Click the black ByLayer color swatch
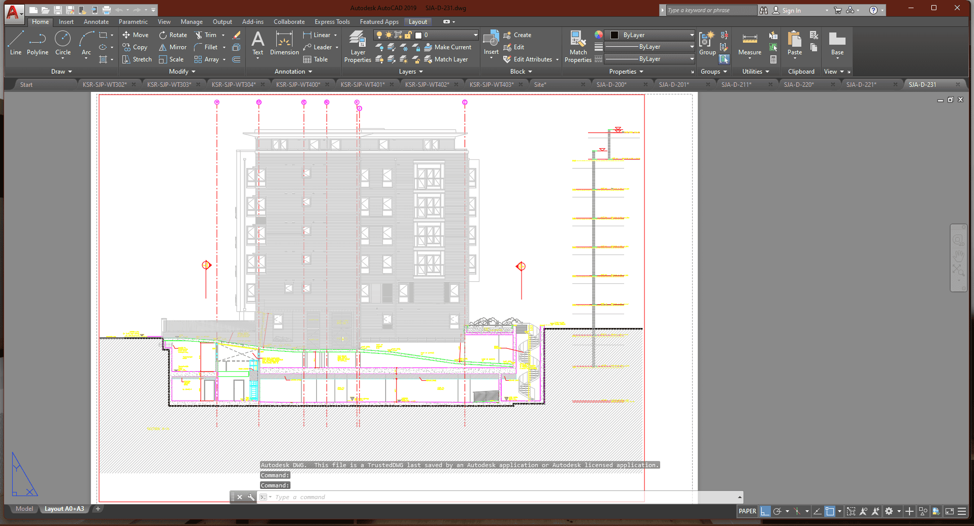974x526 pixels. tap(614, 35)
